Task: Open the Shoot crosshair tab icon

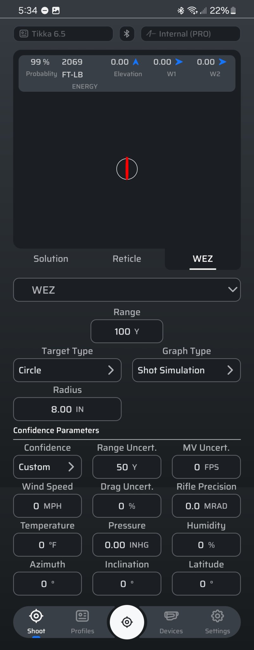Action: [36, 616]
